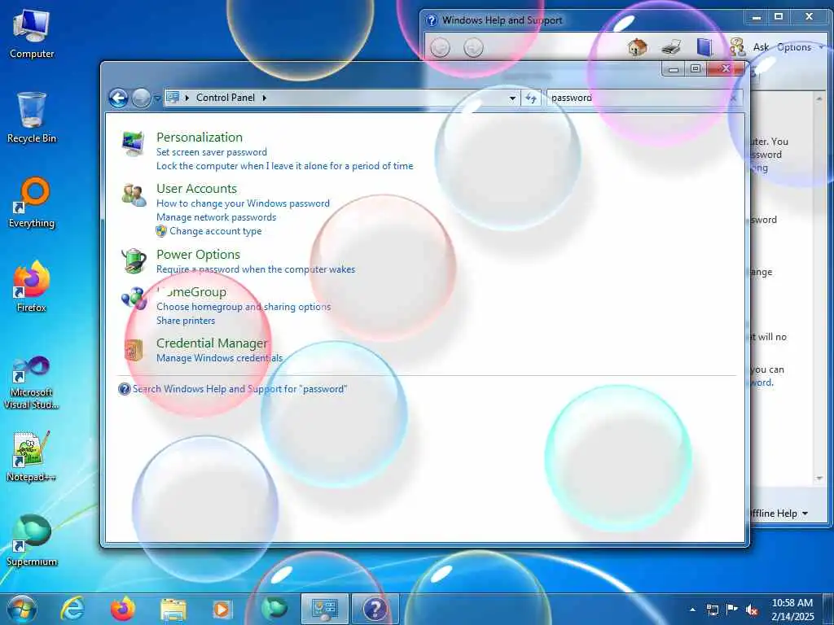834x625 pixels.
Task: Click the Credential Manager vault icon
Action: pyautogui.click(x=134, y=350)
